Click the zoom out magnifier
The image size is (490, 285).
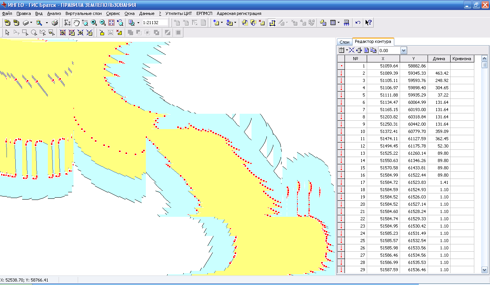coord(103,23)
